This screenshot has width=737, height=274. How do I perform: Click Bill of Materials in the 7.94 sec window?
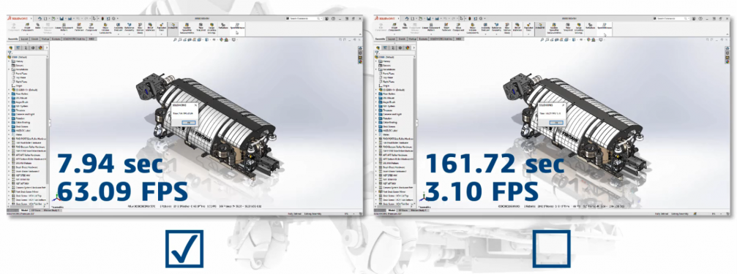(150, 27)
